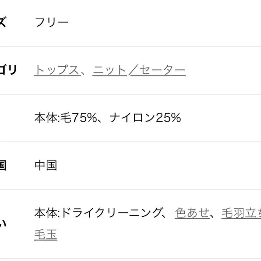Click the 本体: prefix in the care row
Viewport: 261px width, 261px height.
tap(47, 213)
